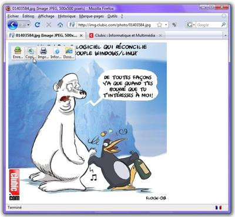The height and width of the screenshot is (217, 235).
Task: Click the polar bear cartoon image
Action: coord(88,122)
